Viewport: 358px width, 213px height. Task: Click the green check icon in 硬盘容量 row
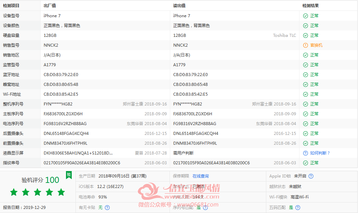pyautogui.click(x=305, y=35)
